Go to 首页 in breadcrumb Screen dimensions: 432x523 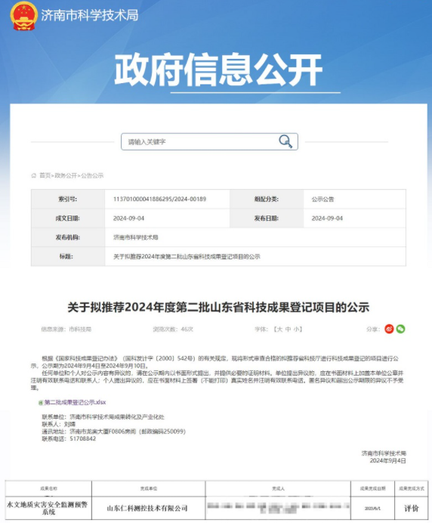coord(45,175)
